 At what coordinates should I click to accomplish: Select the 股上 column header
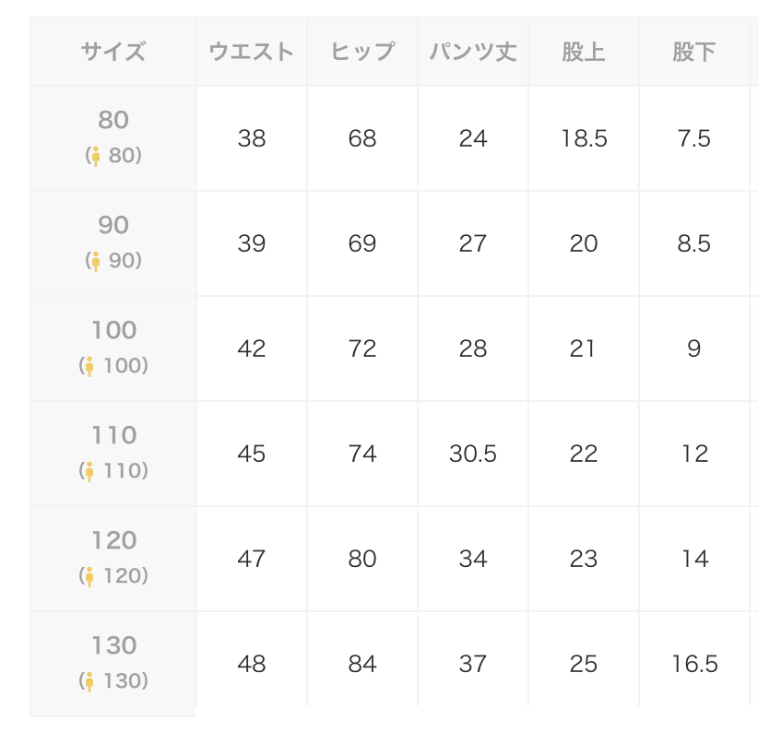coord(584,52)
